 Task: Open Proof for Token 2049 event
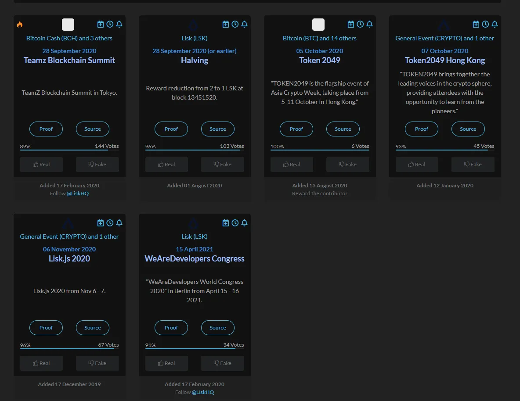[296, 129]
